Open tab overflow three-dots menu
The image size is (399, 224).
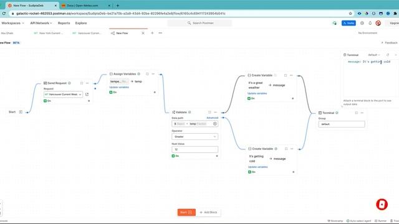(160, 33)
